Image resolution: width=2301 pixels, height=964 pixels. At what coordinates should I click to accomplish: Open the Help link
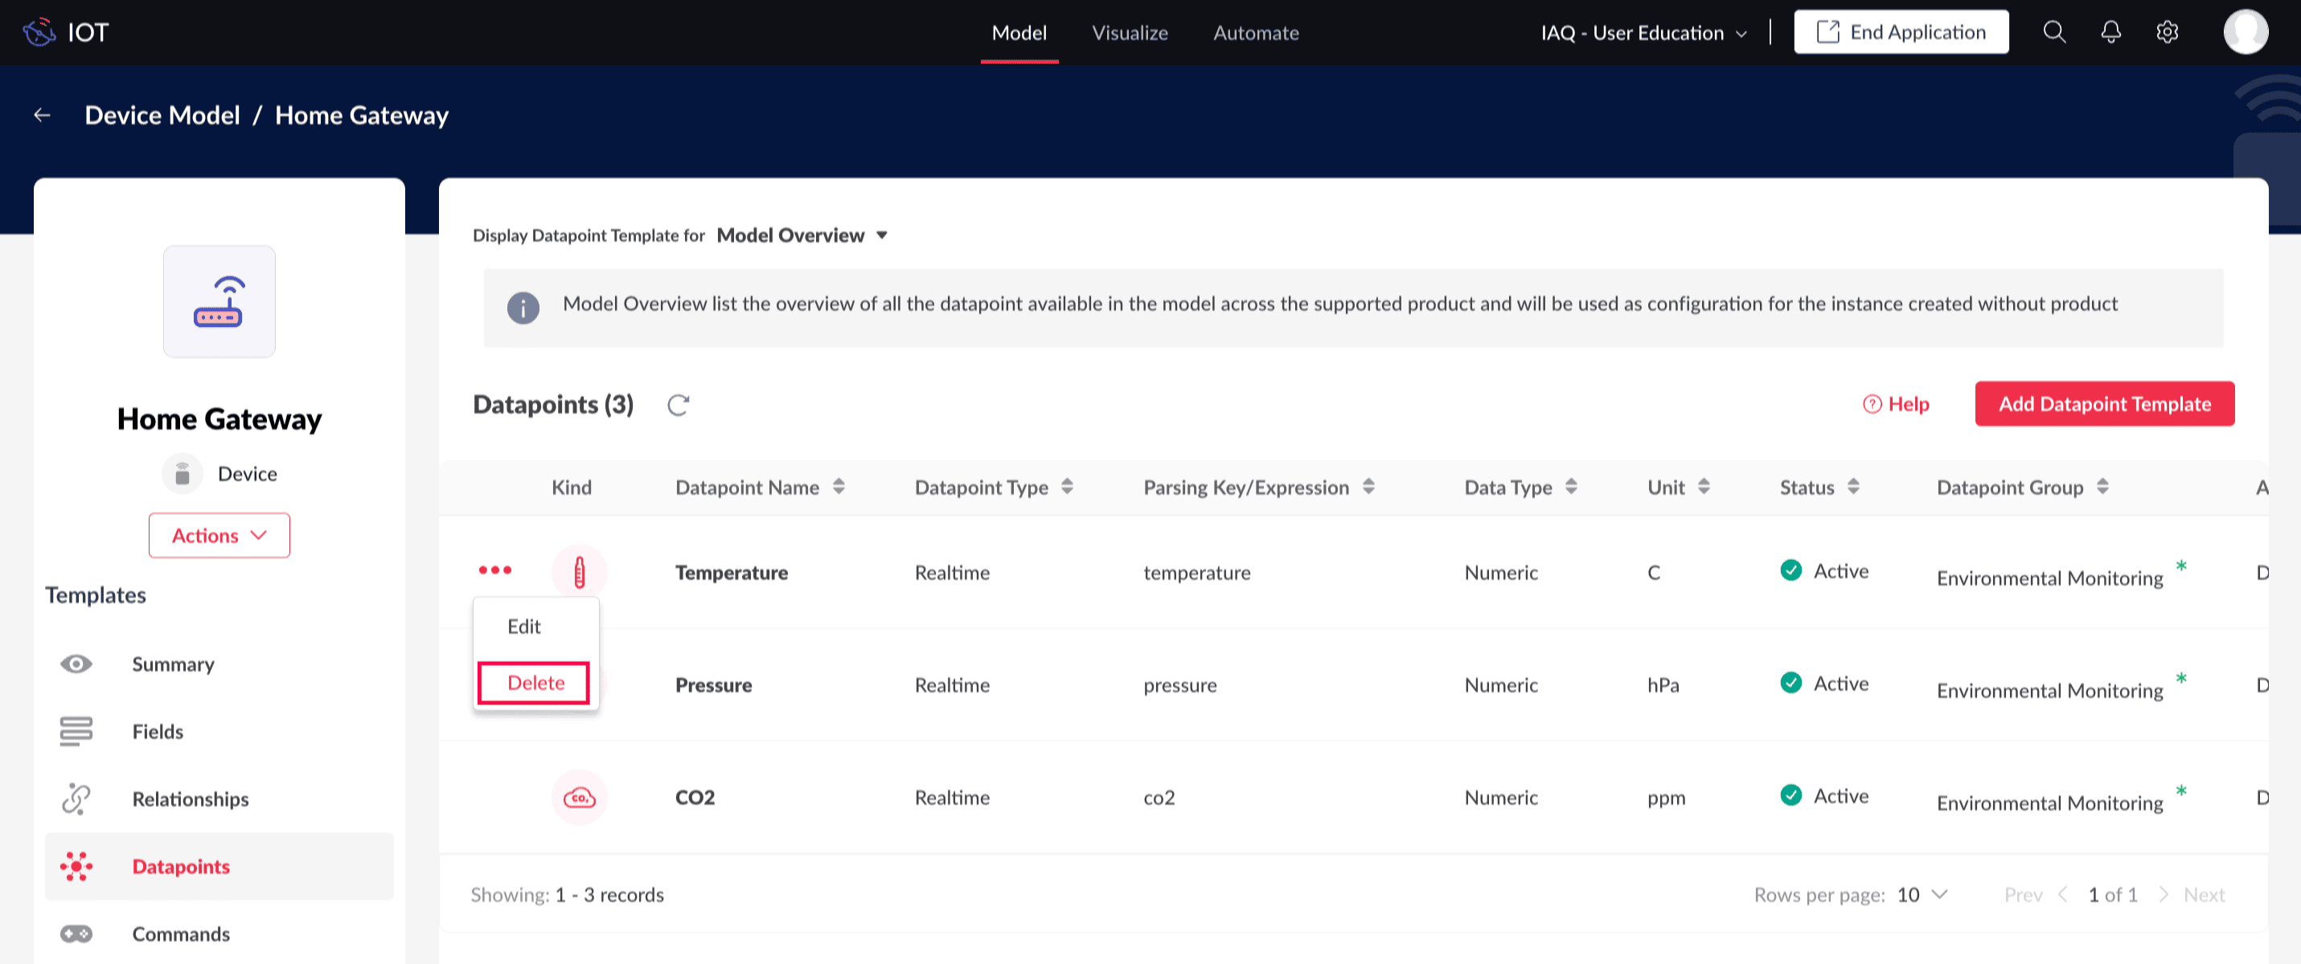point(1897,404)
